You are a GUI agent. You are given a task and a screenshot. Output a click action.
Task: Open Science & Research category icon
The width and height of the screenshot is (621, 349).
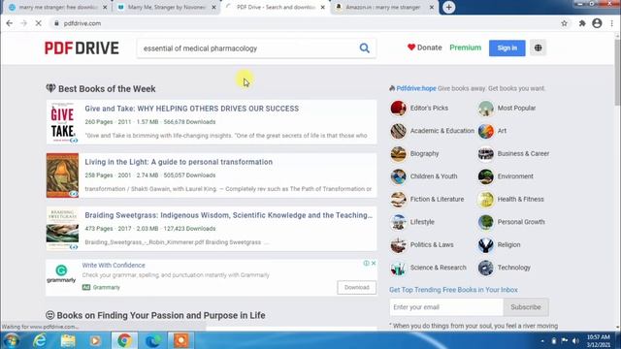pos(398,268)
